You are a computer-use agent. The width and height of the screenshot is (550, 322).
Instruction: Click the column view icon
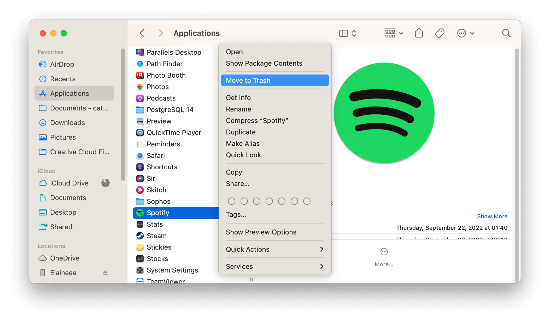pos(343,33)
